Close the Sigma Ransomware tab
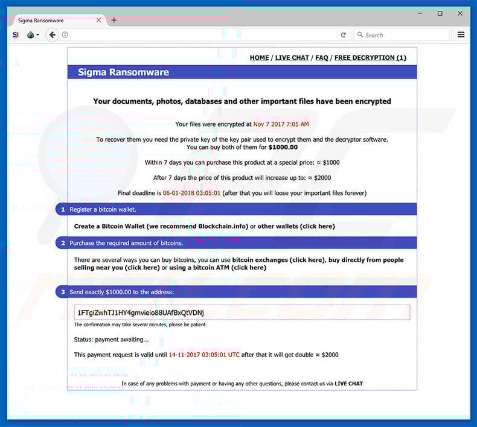477x427 pixels. coord(98,21)
